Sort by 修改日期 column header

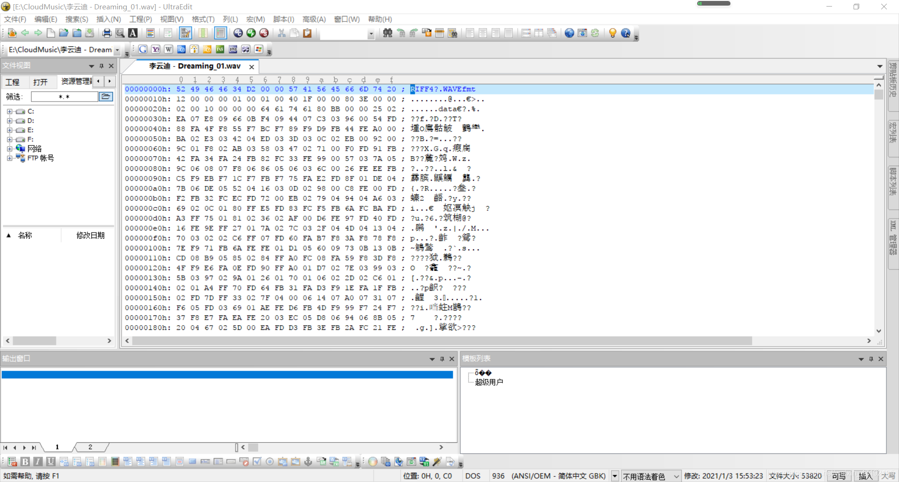[90, 235]
